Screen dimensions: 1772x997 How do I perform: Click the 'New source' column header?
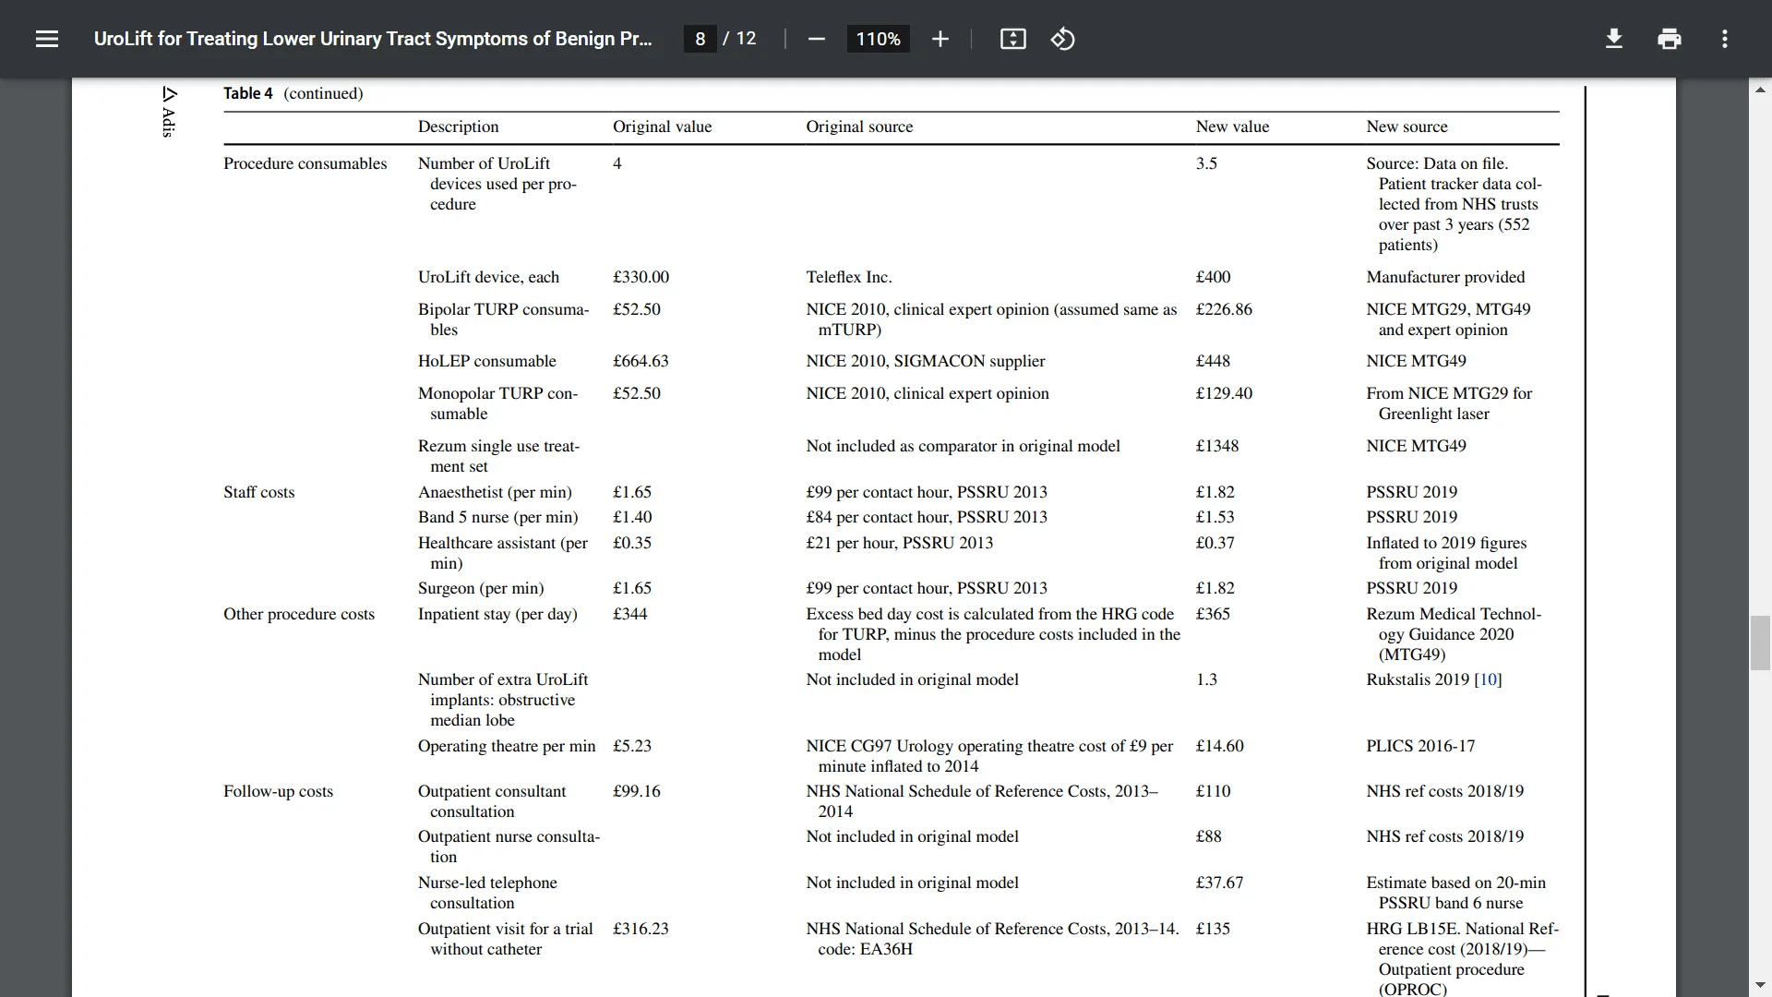(1407, 126)
